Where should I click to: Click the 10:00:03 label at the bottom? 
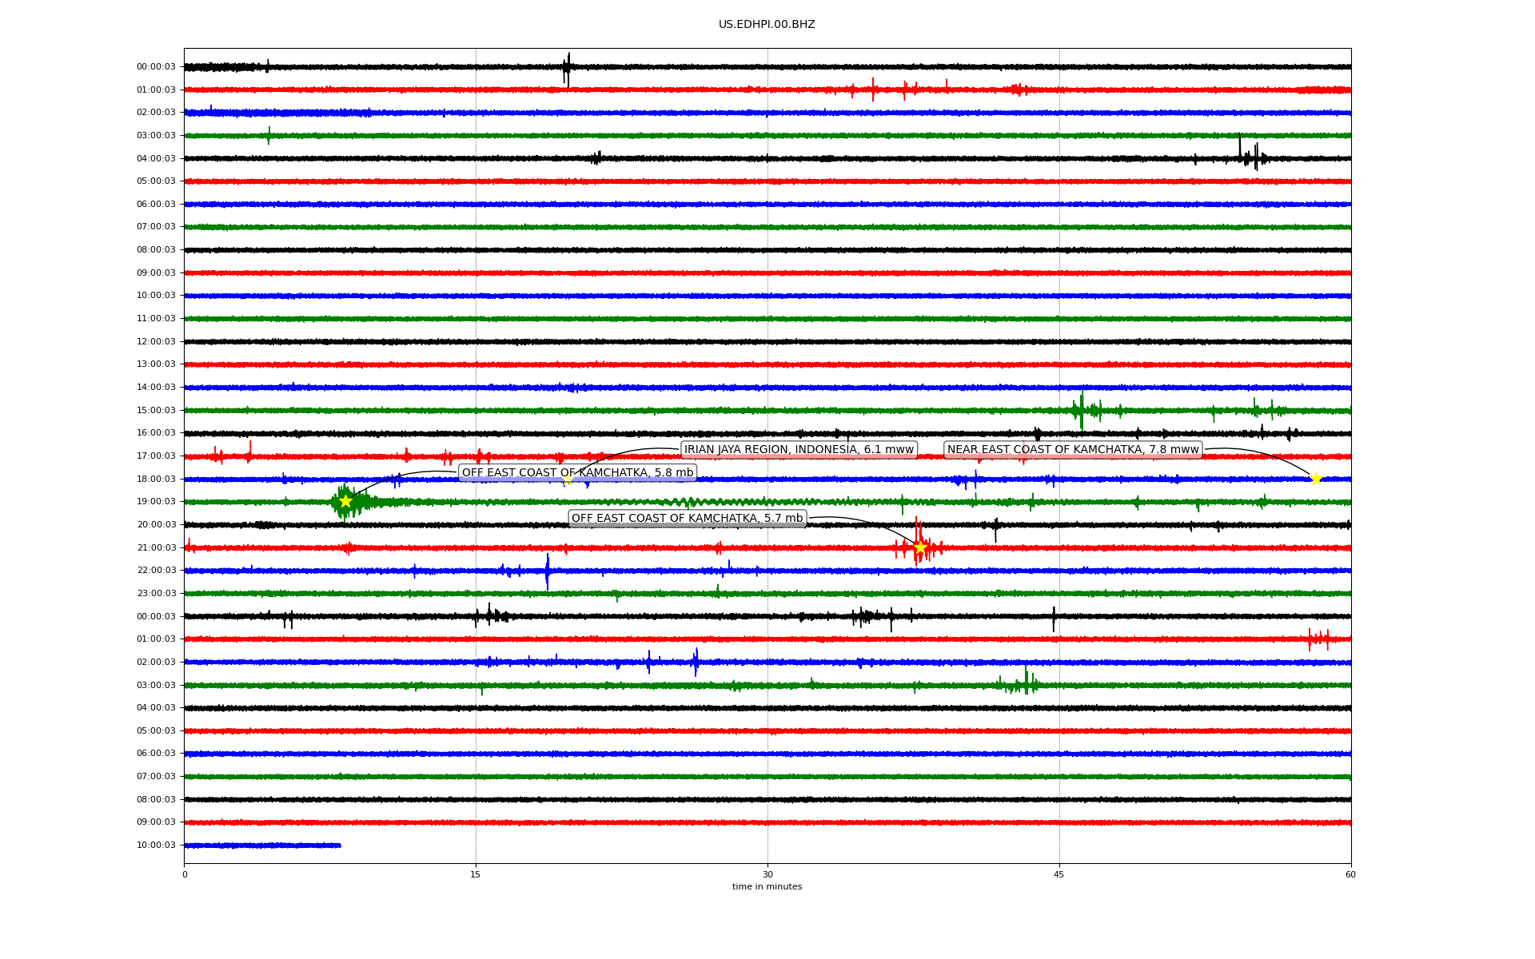point(156,845)
